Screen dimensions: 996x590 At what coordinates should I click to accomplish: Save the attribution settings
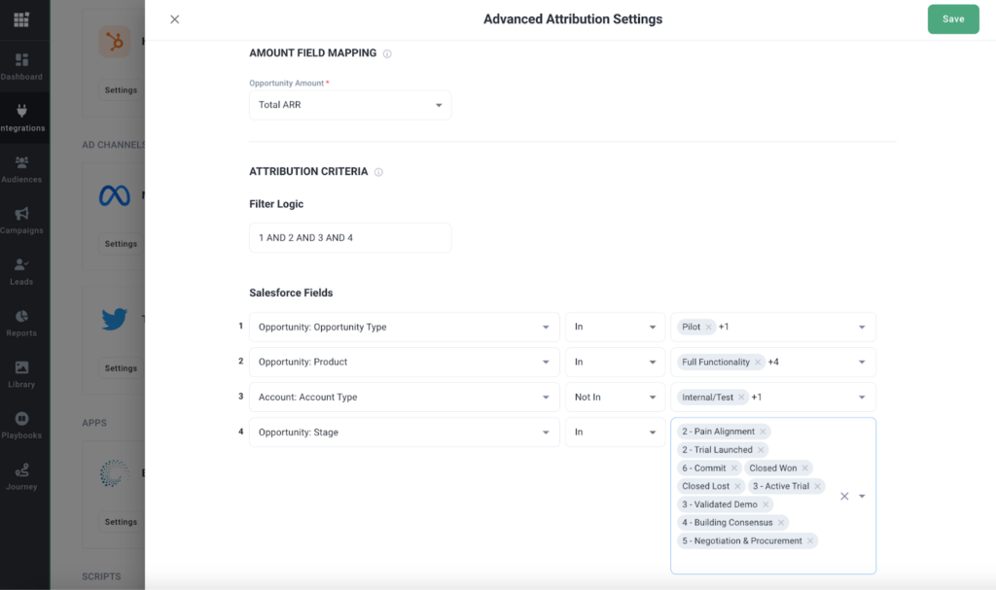pos(953,19)
